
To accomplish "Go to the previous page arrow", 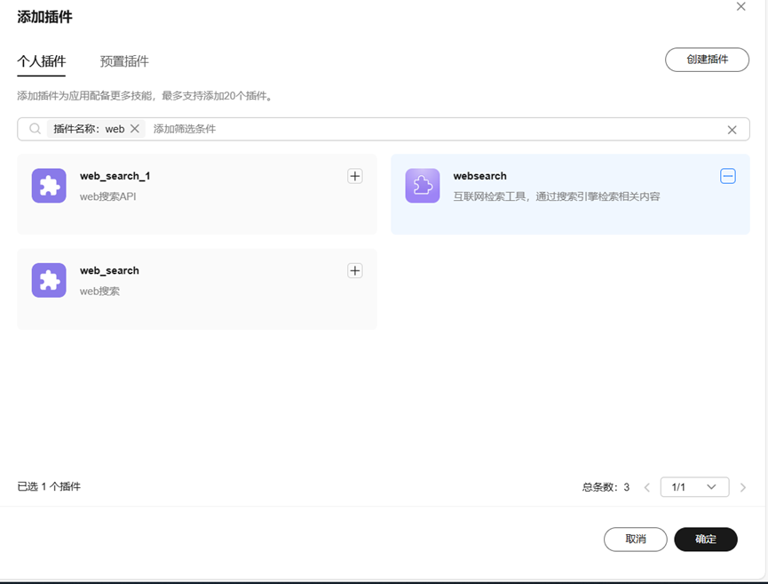I will tap(647, 487).
